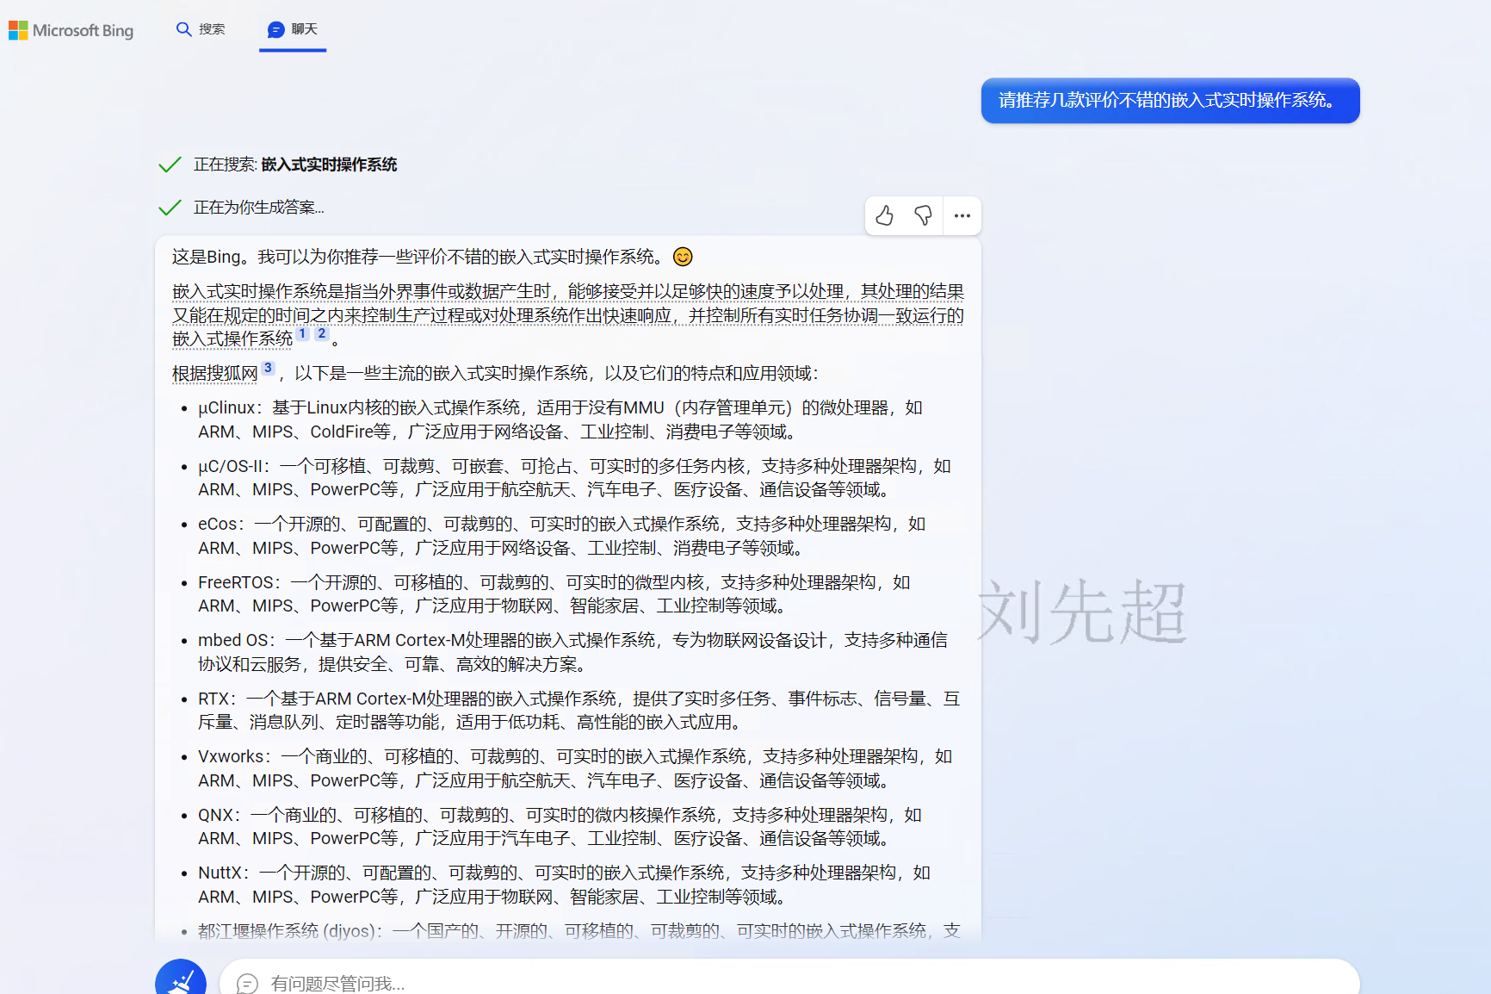Click the eCos list item
The width and height of the screenshot is (1491, 994).
click(x=561, y=536)
